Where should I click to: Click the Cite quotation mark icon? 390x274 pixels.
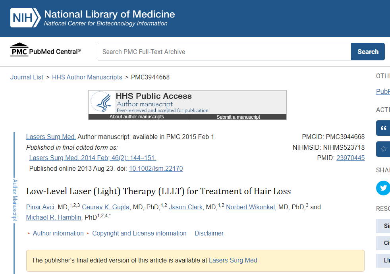[383, 128]
